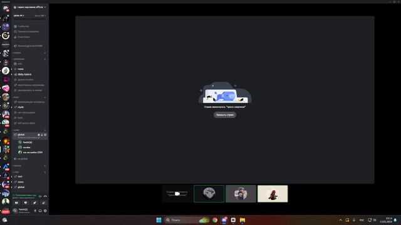
Task: Add channel to category containing global voice channel
Action: 45,131
